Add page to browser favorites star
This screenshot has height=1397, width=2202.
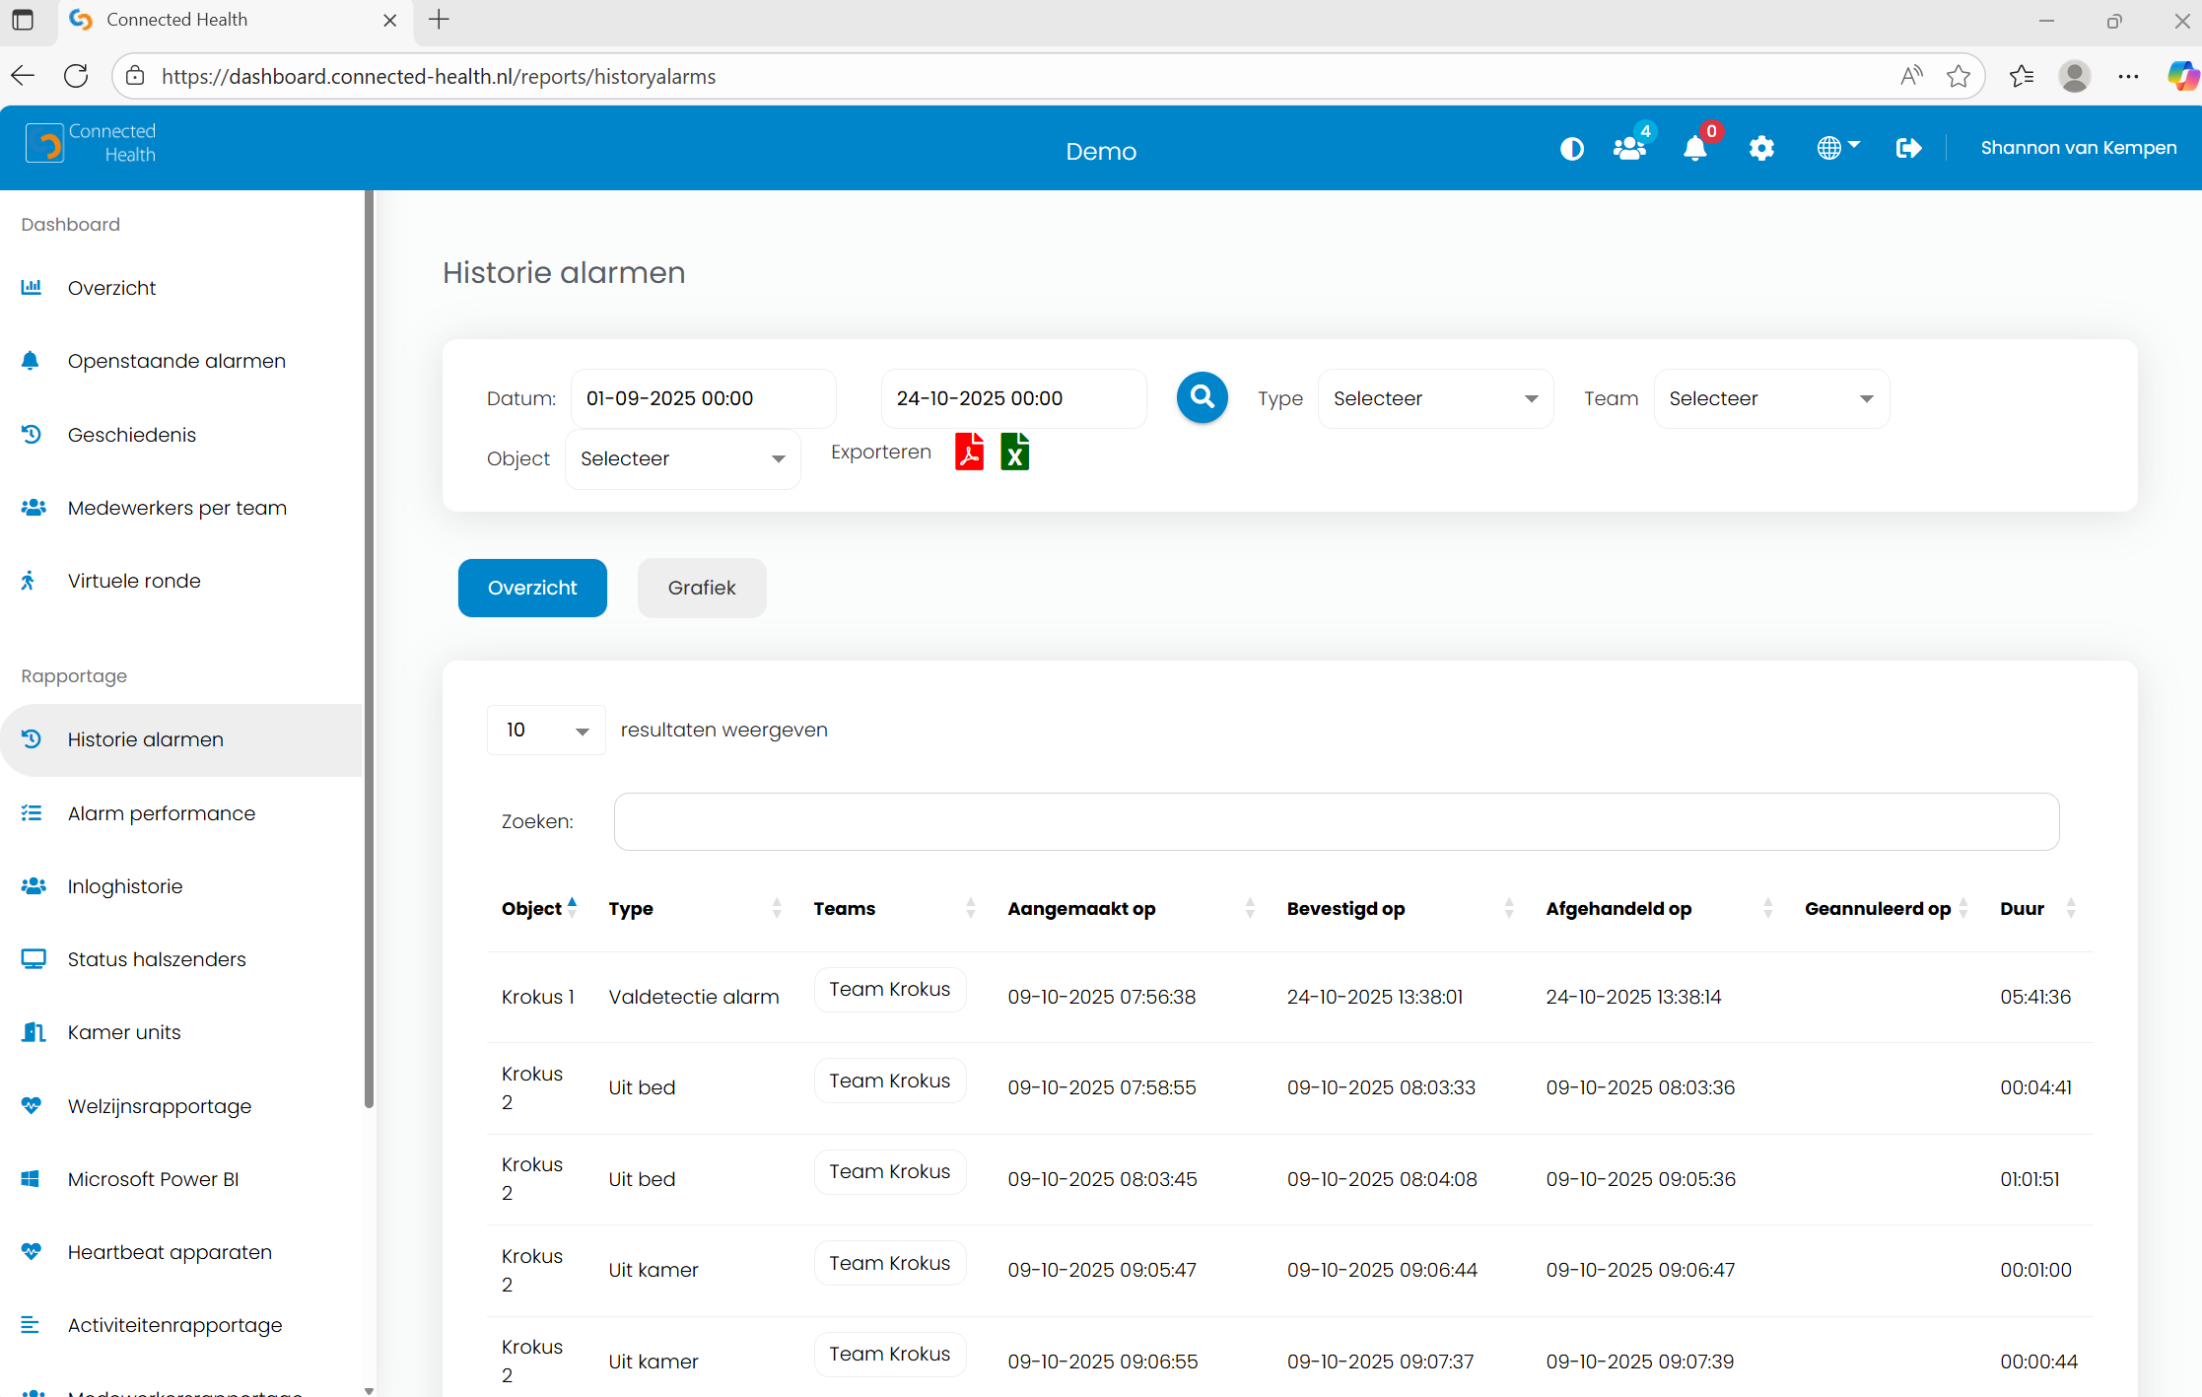click(x=1959, y=76)
